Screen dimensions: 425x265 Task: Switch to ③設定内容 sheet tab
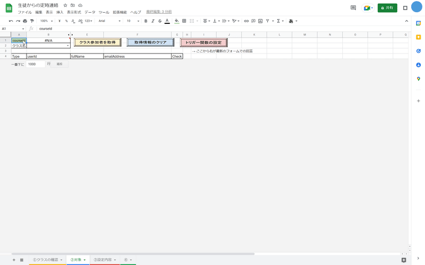pyautogui.click(x=105, y=260)
